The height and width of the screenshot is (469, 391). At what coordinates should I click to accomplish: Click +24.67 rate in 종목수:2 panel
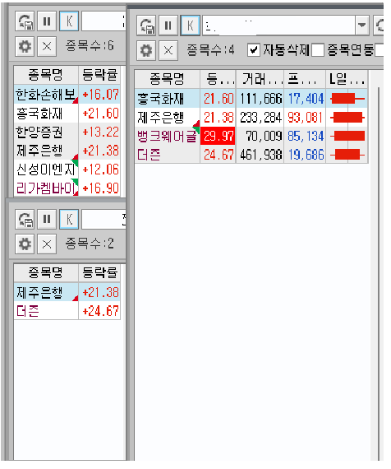pos(99,311)
